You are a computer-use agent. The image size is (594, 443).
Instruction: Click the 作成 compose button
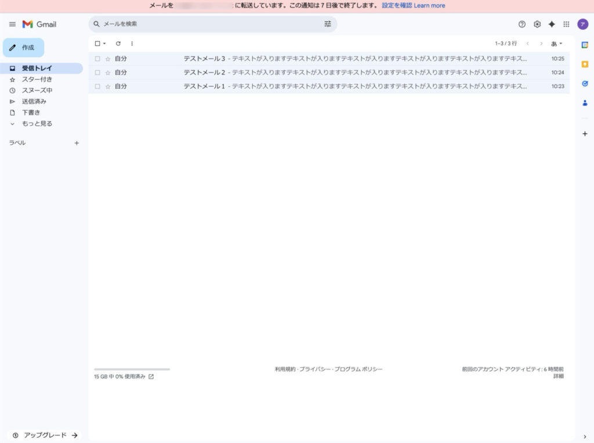click(23, 48)
